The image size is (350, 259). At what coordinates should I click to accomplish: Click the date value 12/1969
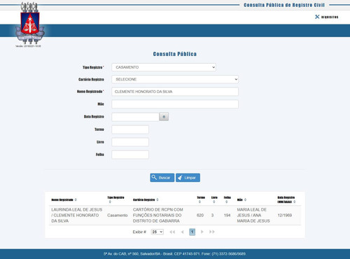pos(285,215)
